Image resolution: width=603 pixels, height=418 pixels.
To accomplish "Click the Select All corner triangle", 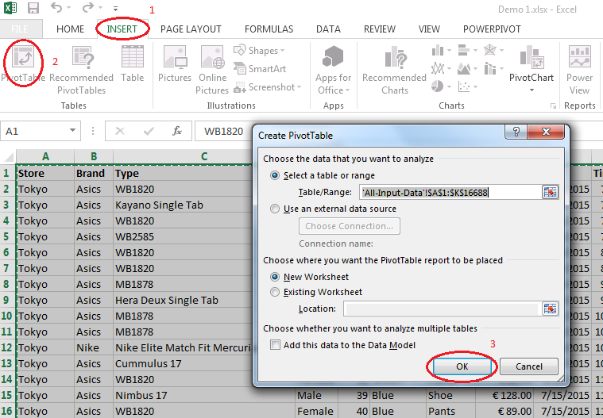I will pos(8,156).
